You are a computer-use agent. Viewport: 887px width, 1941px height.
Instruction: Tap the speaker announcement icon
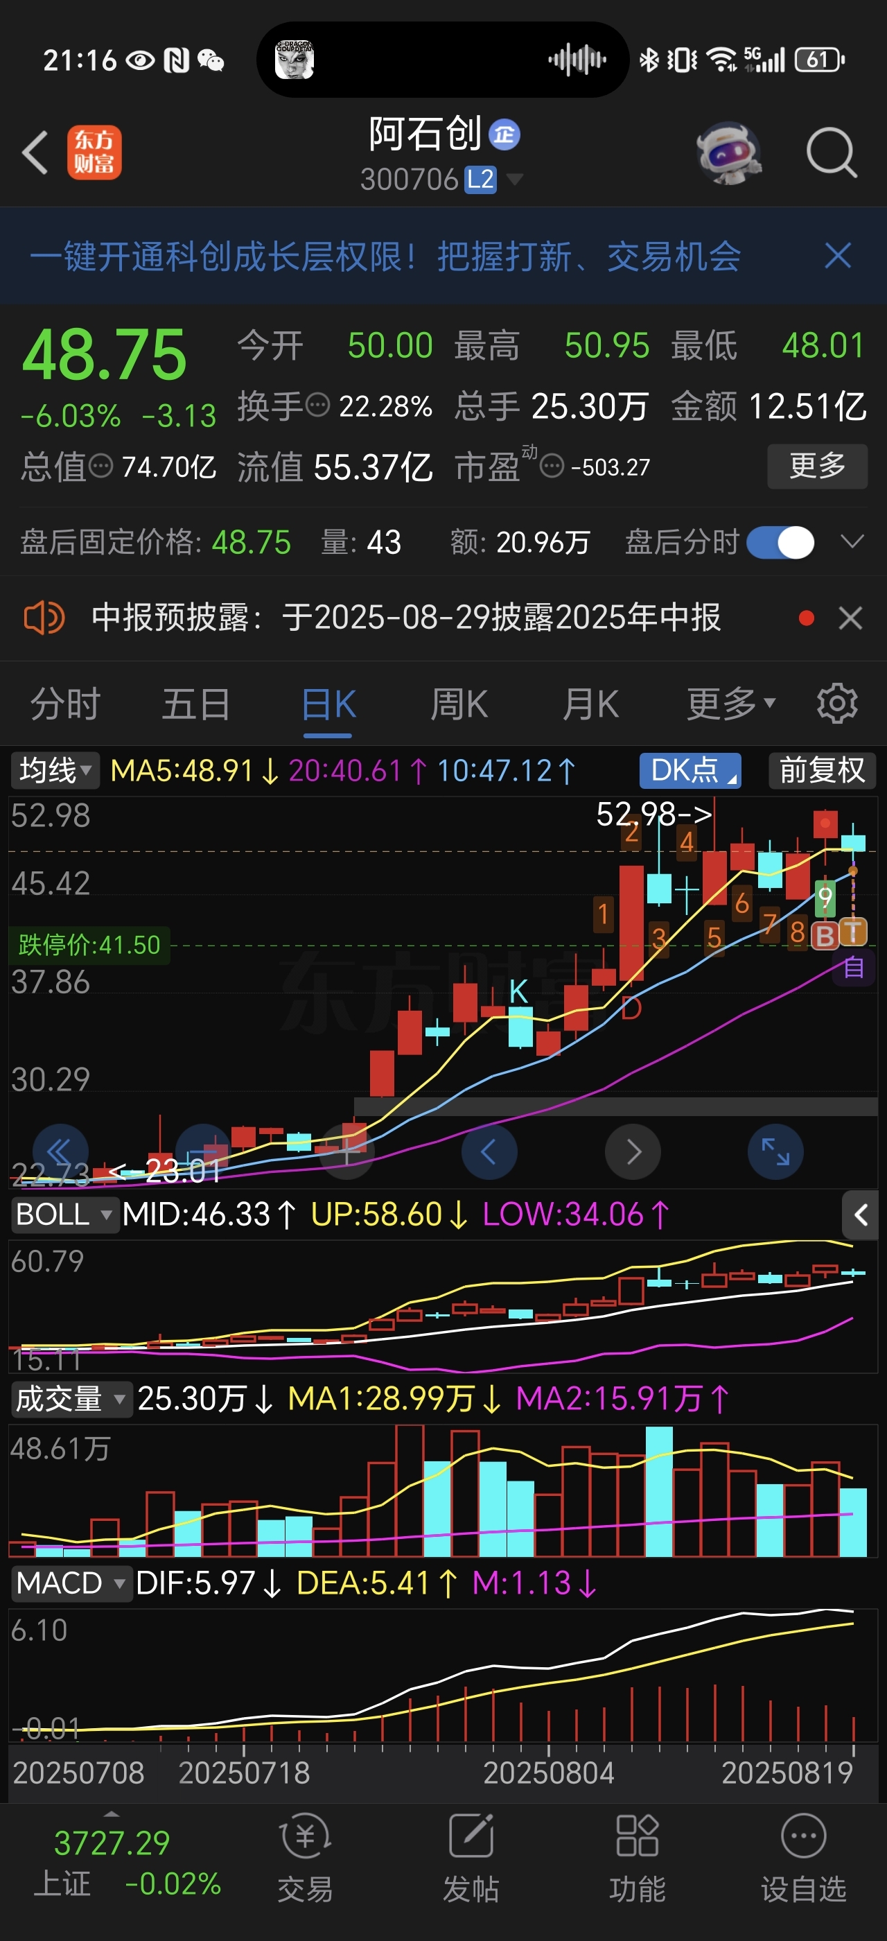(44, 618)
